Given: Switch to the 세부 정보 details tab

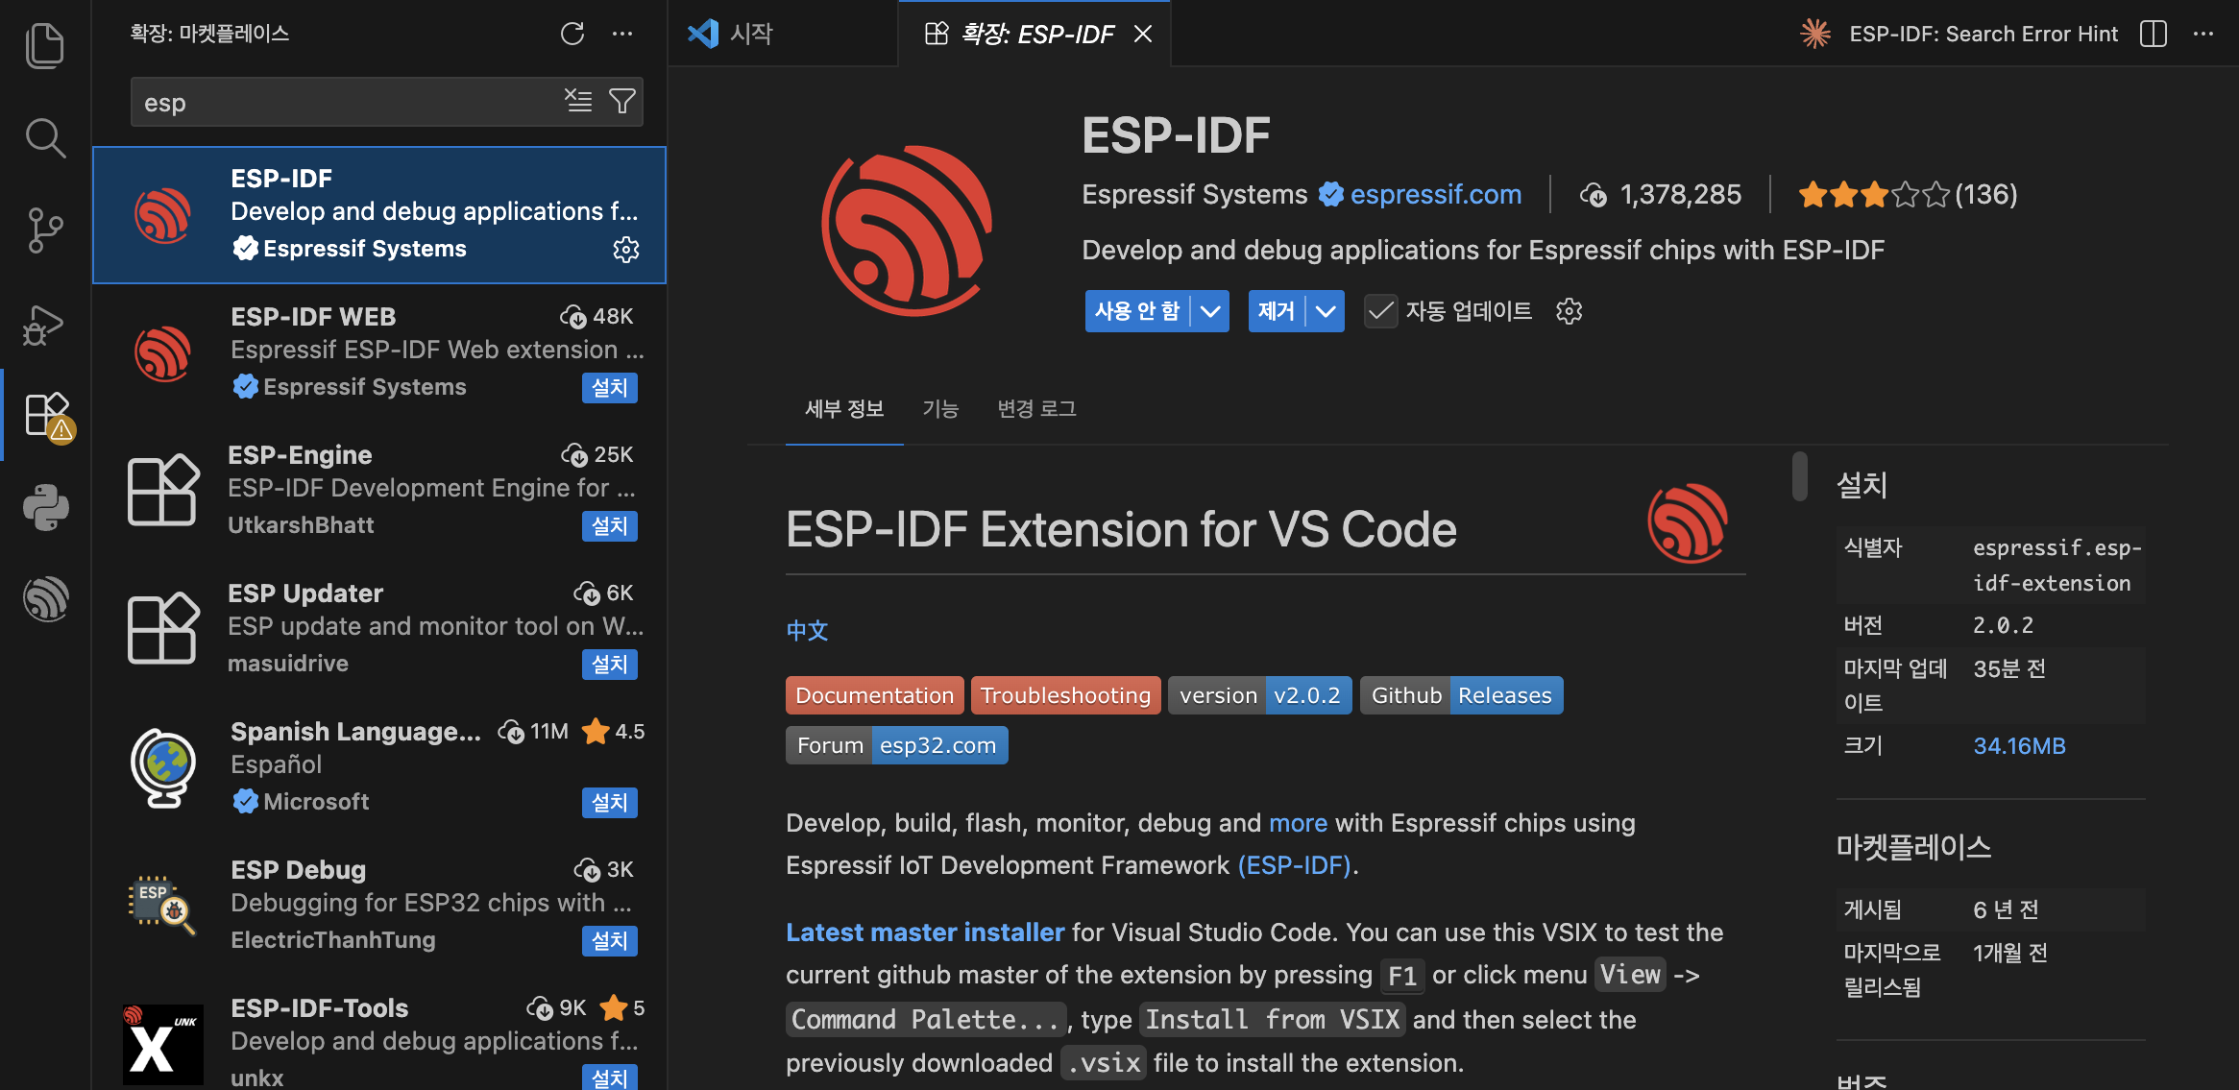Looking at the screenshot, I should (x=844, y=409).
